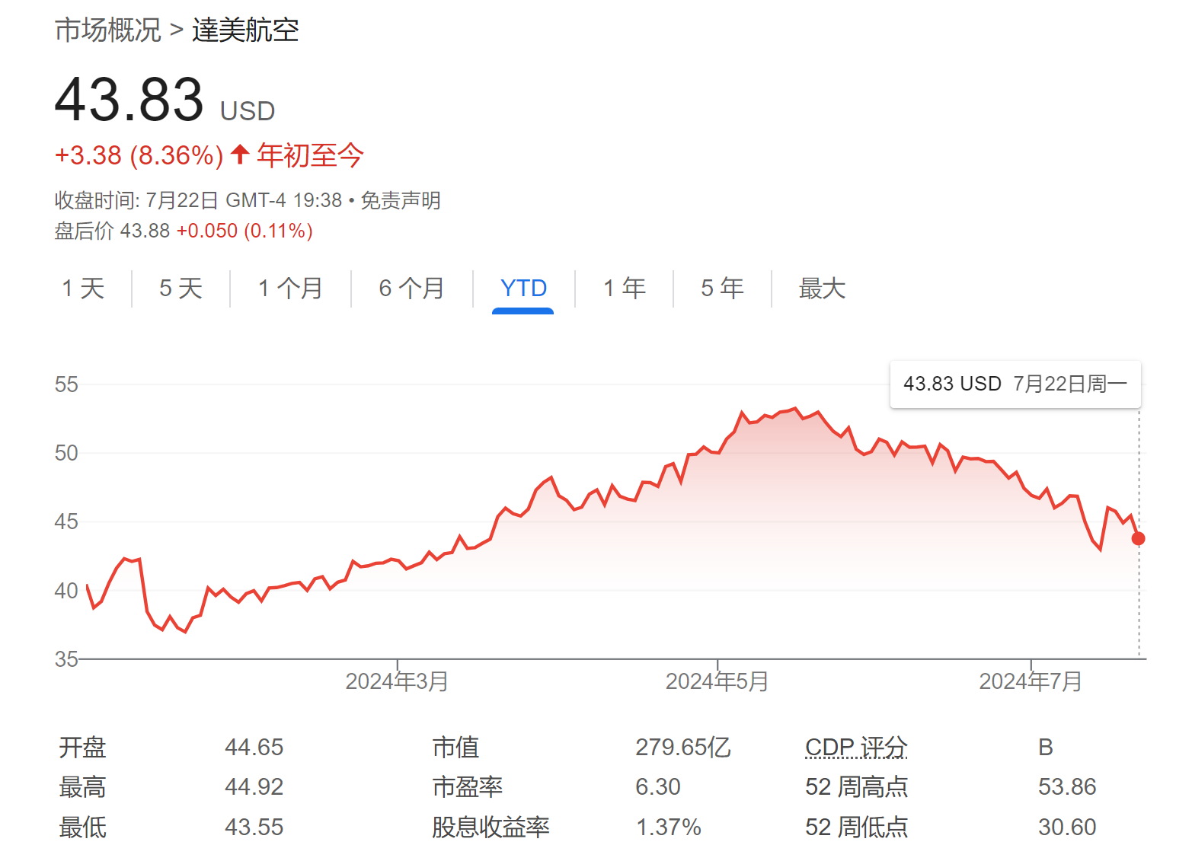Click the 股息收益率 label
Image resolution: width=1192 pixels, height=861 pixels.
point(491,827)
